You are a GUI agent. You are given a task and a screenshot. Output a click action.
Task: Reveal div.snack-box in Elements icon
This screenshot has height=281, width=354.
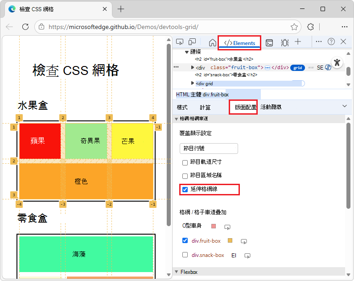pos(247,256)
